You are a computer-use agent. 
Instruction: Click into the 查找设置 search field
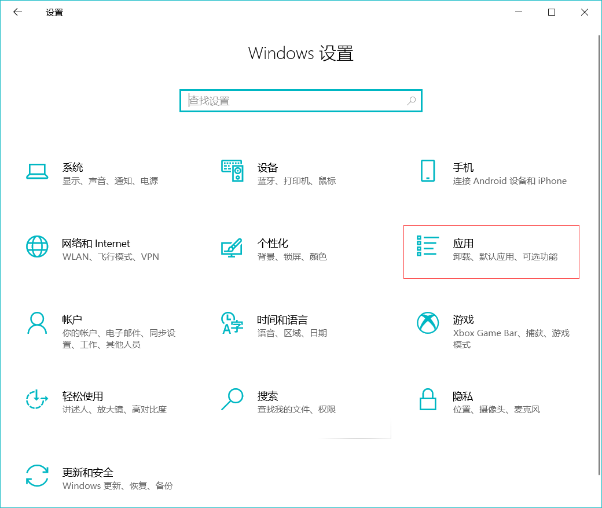[301, 101]
